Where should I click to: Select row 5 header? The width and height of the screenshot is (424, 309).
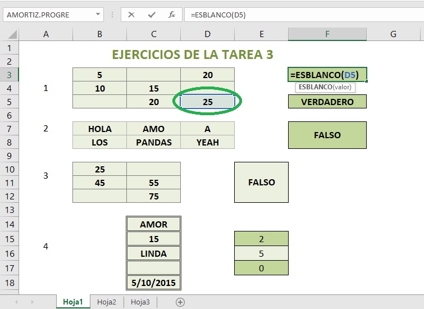10,102
